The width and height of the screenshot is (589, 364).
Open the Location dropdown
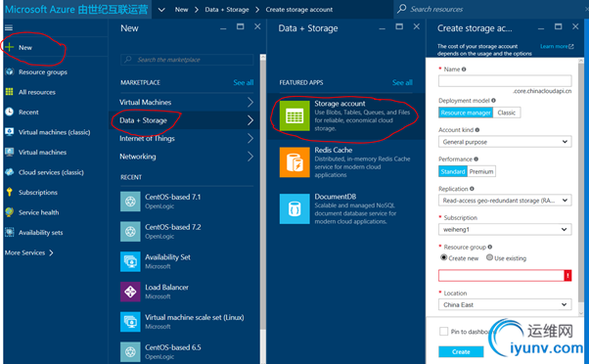pyautogui.click(x=505, y=304)
